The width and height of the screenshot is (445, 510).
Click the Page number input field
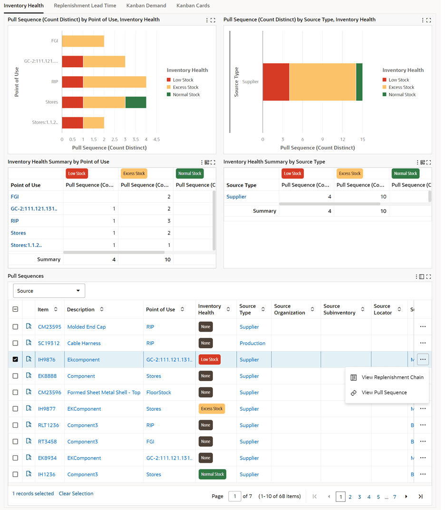point(235,496)
